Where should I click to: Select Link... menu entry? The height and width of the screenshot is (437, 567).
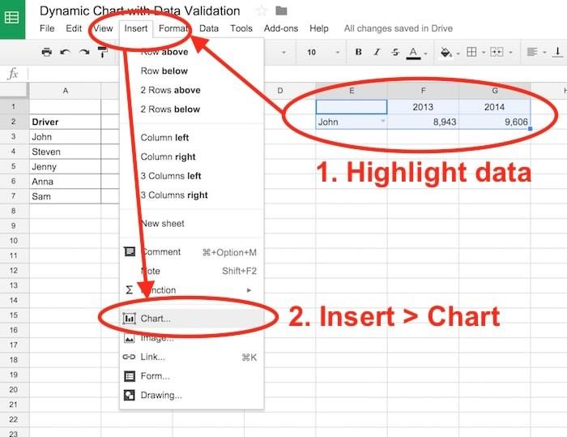pyautogui.click(x=192, y=357)
